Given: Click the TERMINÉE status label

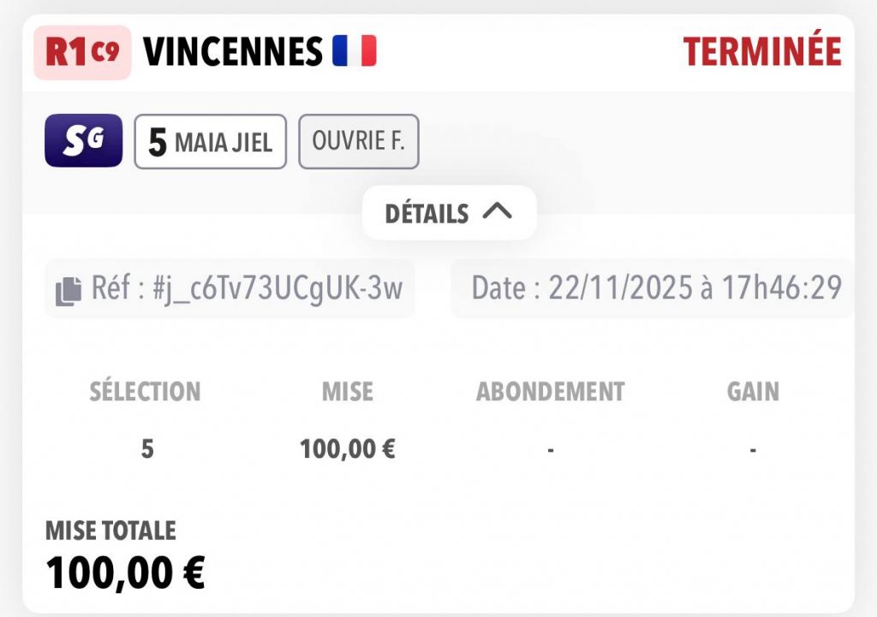Looking at the screenshot, I should click(x=762, y=52).
